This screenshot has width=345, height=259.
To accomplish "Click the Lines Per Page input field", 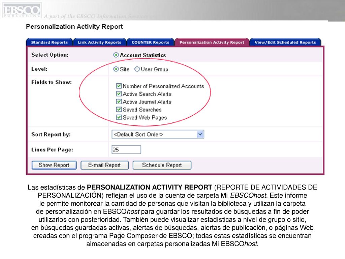I will click(126, 149).
